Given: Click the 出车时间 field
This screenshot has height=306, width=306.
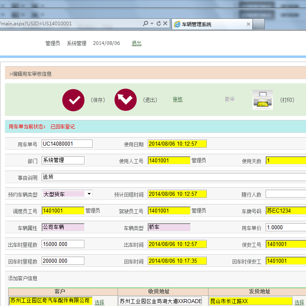Looking at the screenshot, I should point(177,244).
